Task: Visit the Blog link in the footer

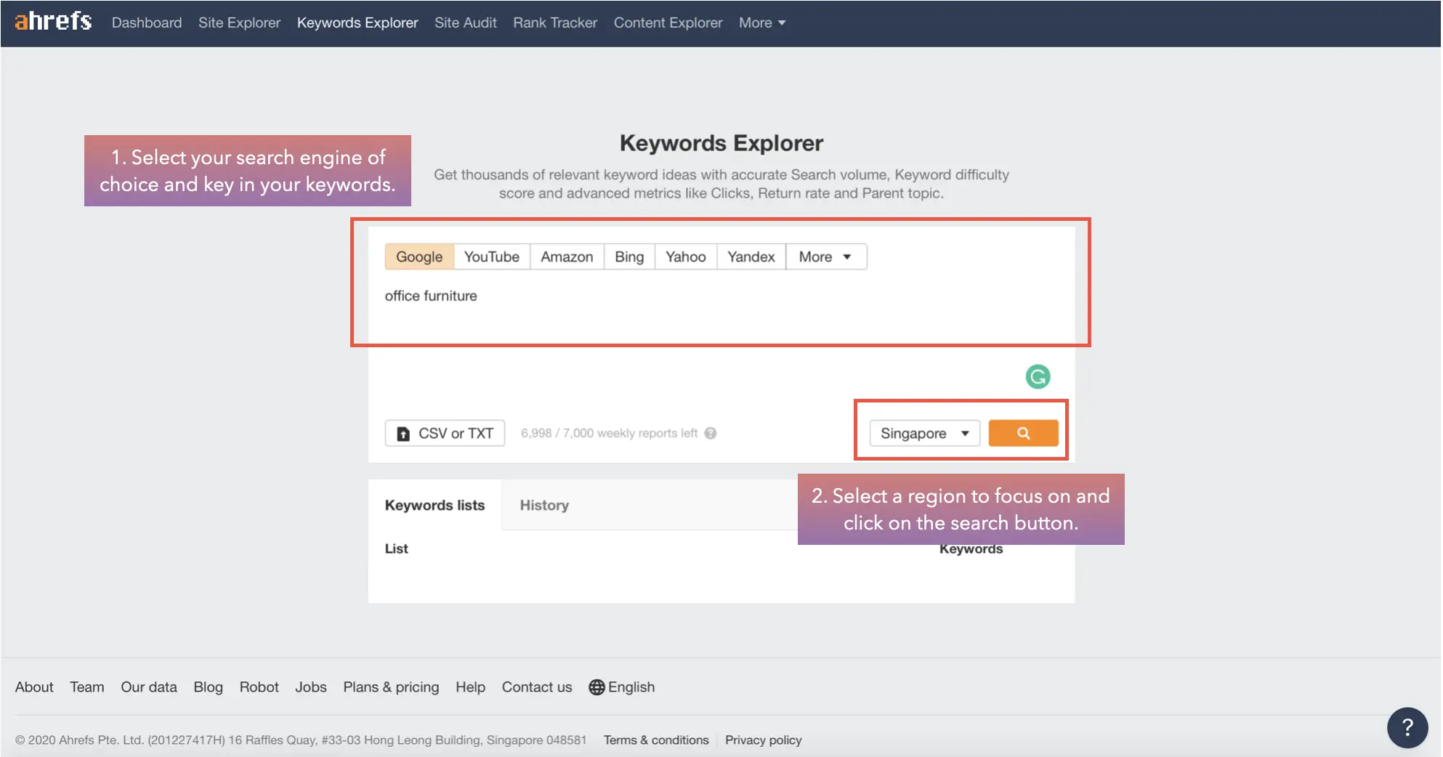Action: (x=208, y=687)
